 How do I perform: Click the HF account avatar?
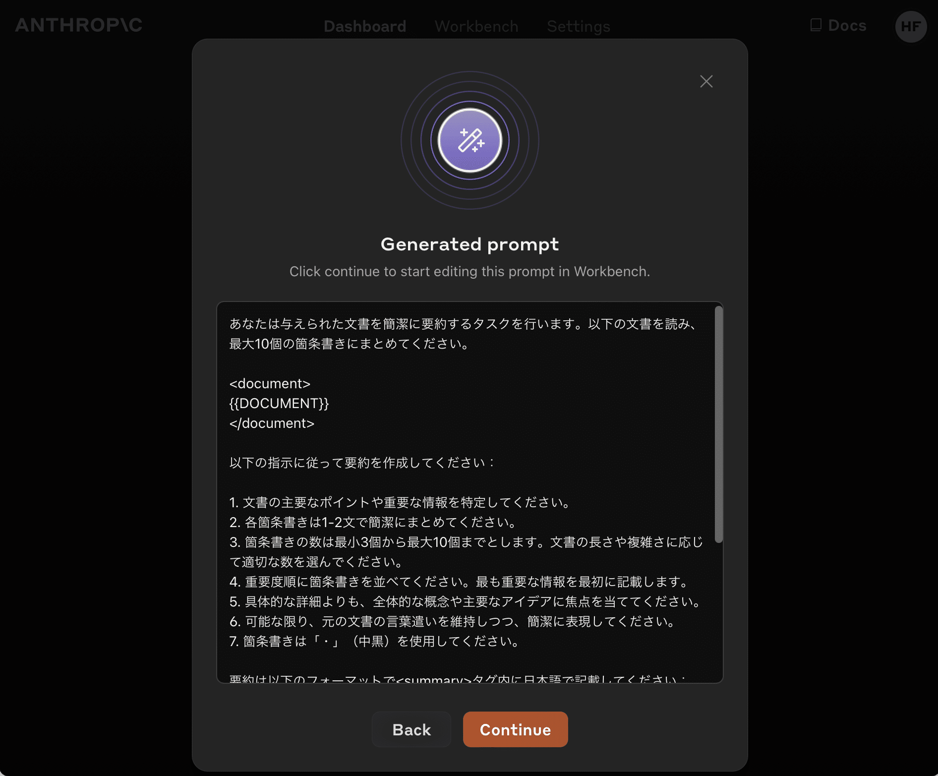(x=910, y=26)
